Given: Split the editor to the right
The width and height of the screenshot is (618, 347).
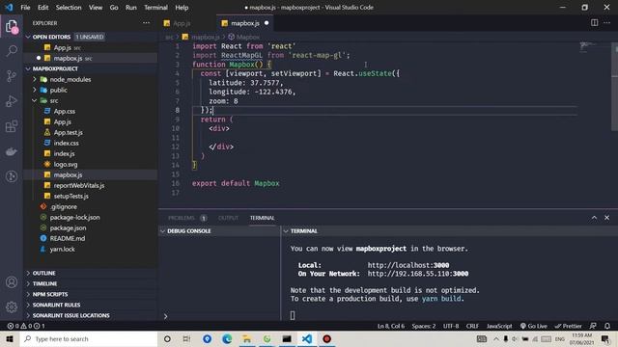Looking at the screenshot, I should click(595, 23).
